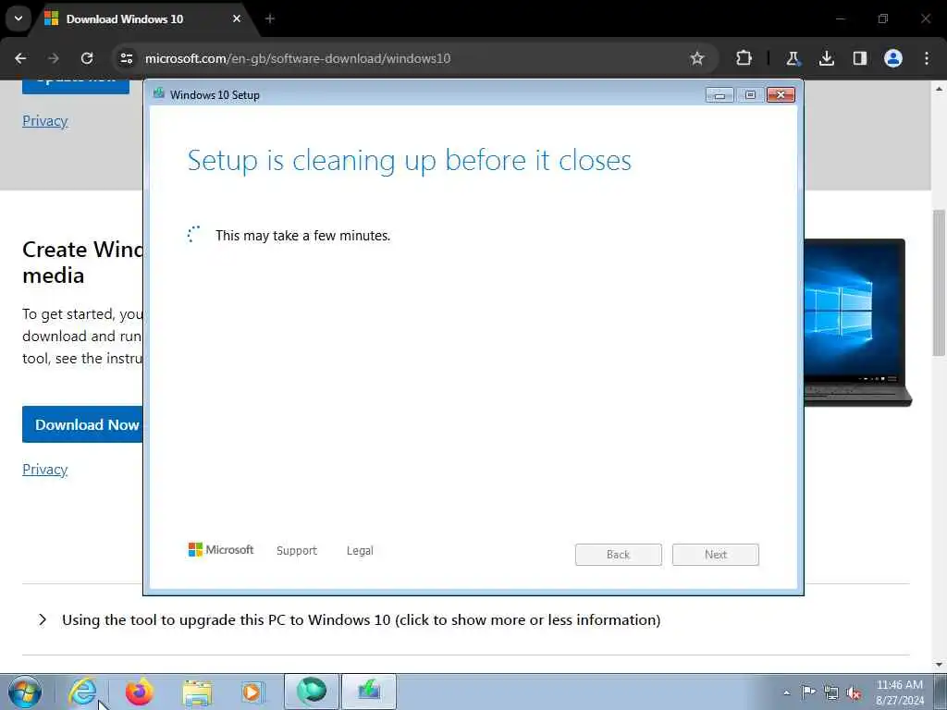Open Windows Media Player on taskbar

(x=252, y=692)
